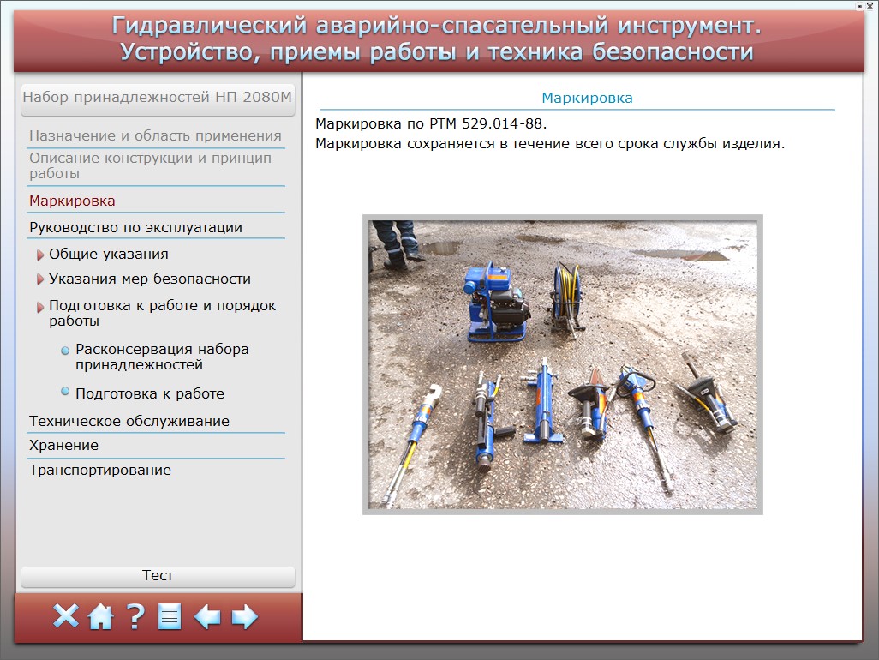Open help with the question mark icon
Screen dimensions: 879x660
[x=135, y=616]
